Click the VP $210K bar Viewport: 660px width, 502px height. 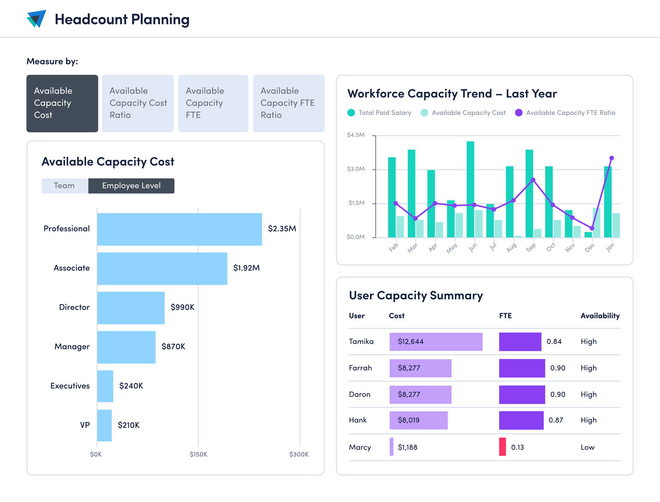(x=104, y=425)
